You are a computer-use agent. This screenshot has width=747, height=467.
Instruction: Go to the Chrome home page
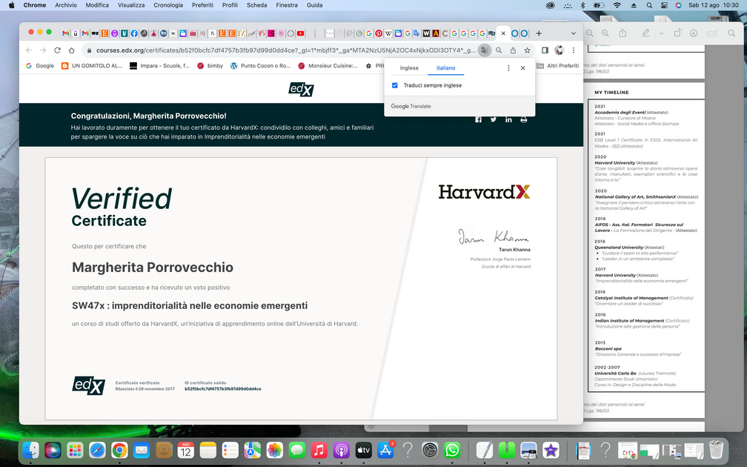point(71,50)
